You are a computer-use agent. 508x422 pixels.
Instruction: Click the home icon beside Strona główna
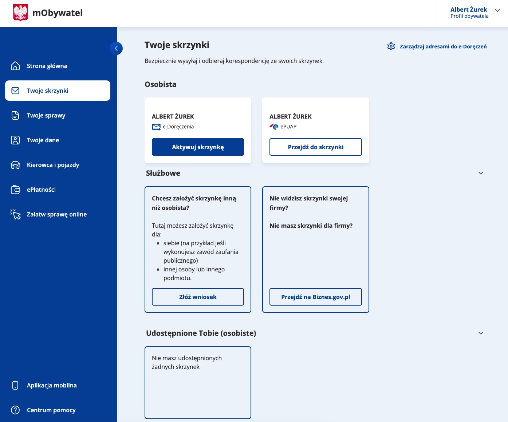click(x=15, y=66)
